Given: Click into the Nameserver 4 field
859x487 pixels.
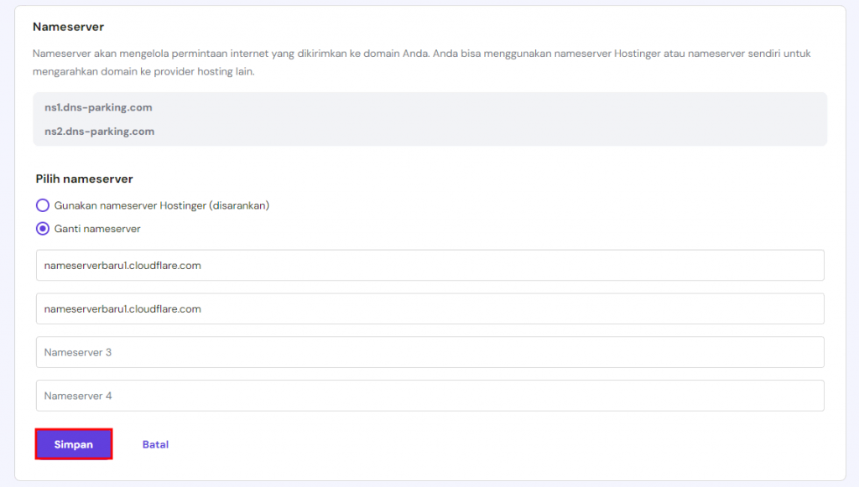Looking at the screenshot, I should click(x=429, y=396).
